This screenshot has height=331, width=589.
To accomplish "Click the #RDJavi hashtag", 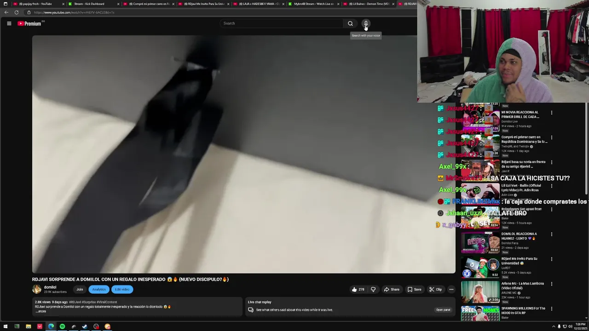I will 75,302.
